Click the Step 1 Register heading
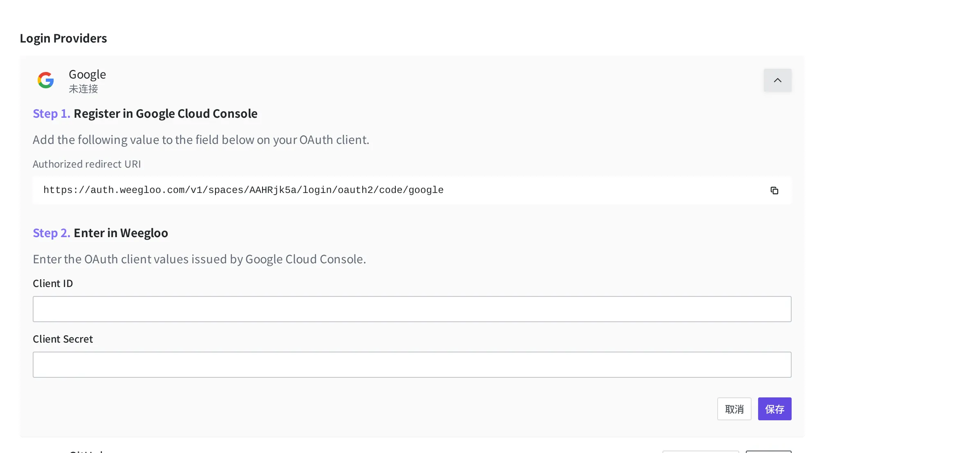Screen dimensions: 965x453 point(145,114)
